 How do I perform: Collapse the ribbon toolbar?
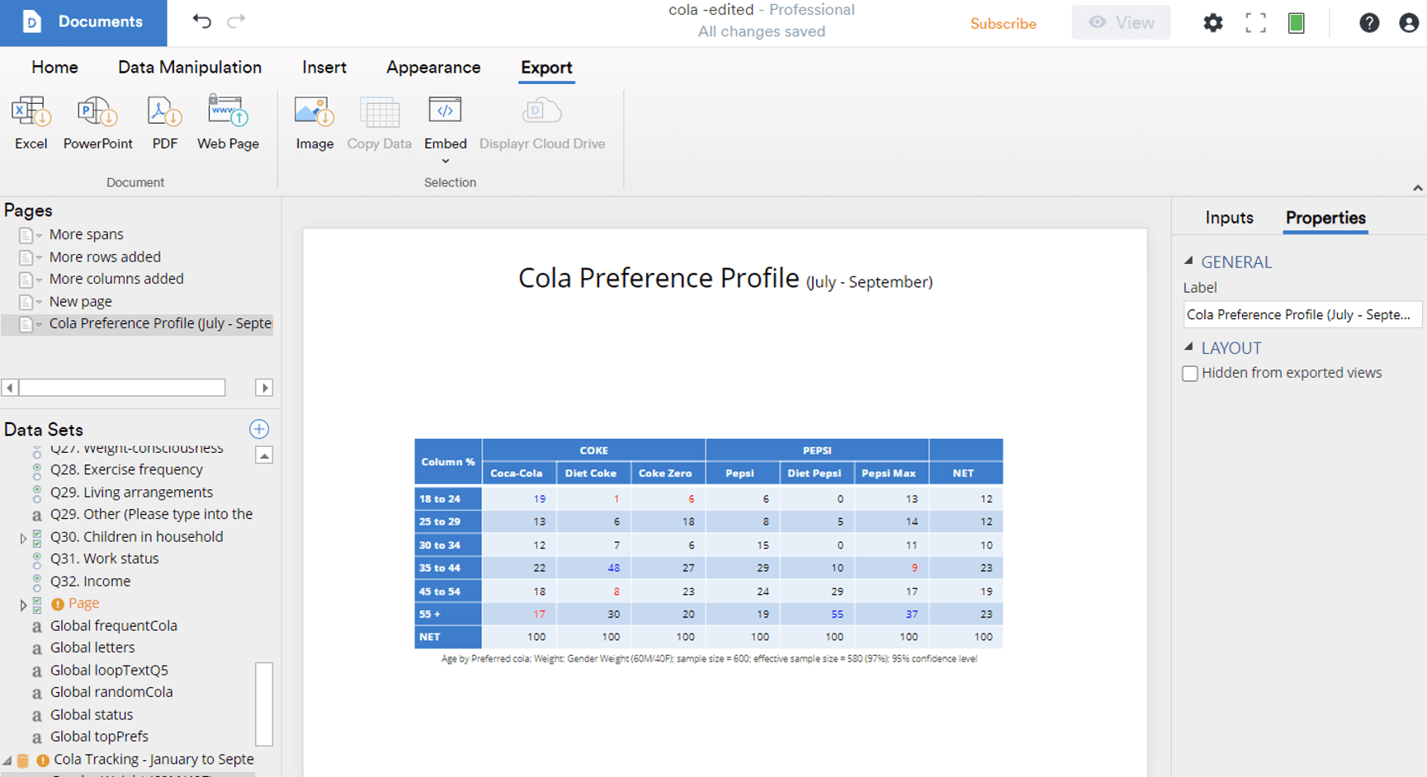click(1417, 188)
